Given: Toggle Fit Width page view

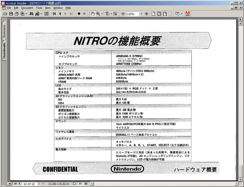Looking at the screenshot, I should pyautogui.click(x=164, y=14).
